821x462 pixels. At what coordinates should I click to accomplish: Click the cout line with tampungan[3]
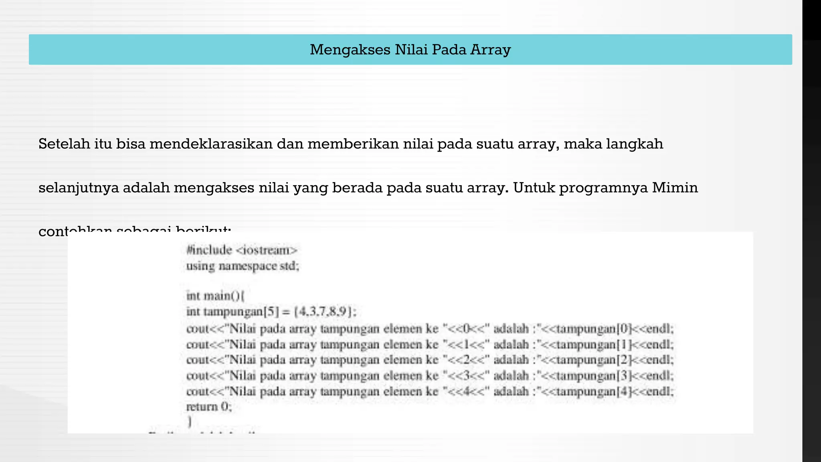pyautogui.click(x=430, y=376)
